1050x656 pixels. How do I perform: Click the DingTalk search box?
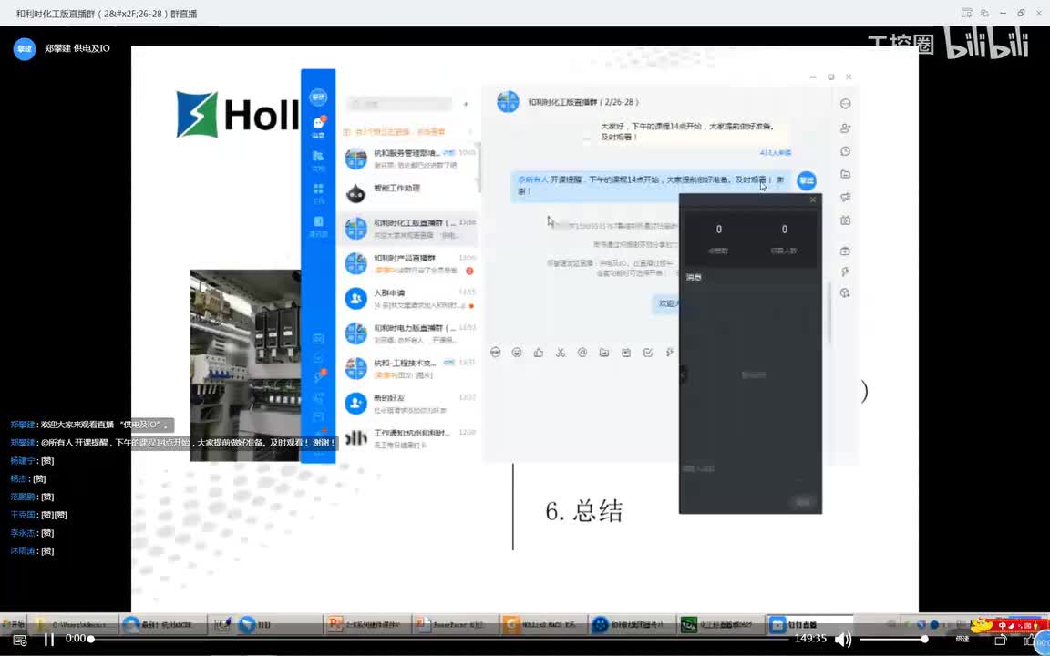pos(399,104)
